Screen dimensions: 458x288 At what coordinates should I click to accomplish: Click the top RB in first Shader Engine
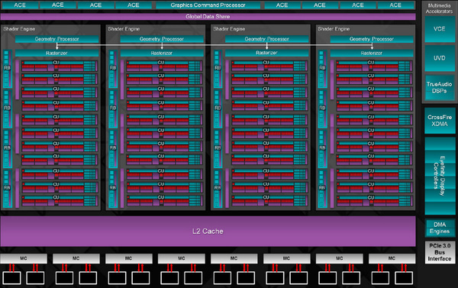pyautogui.click(x=8, y=69)
